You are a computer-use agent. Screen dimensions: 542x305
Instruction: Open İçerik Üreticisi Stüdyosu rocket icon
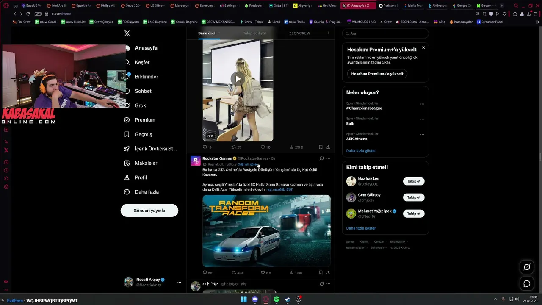pos(127,149)
